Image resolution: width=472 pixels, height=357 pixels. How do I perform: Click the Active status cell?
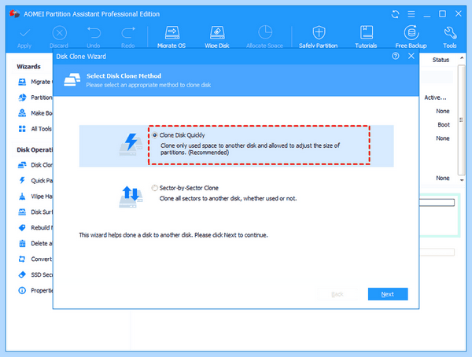[x=435, y=98]
